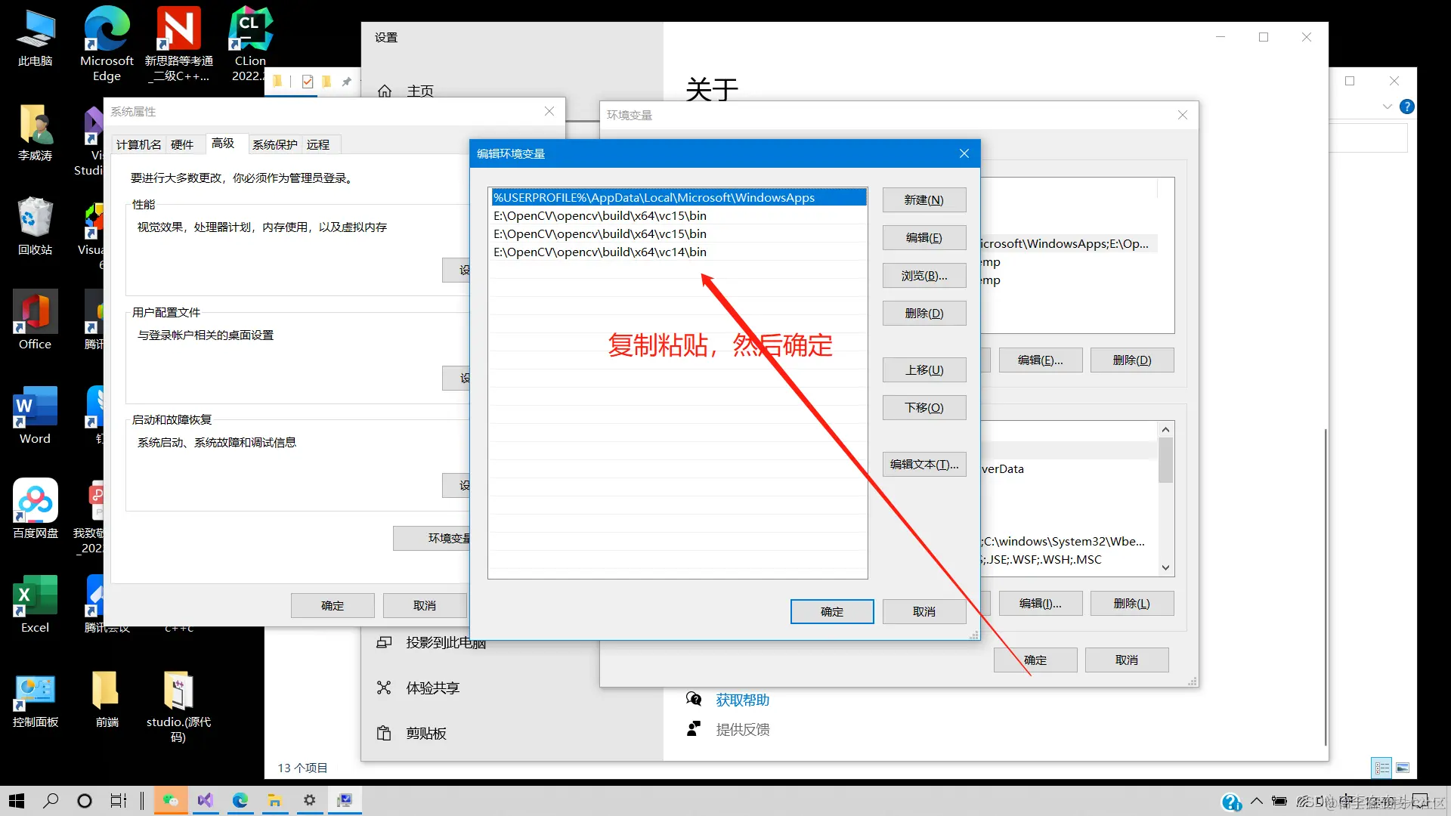Image resolution: width=1451 pixels, height=816 pixels.
Task: Open the 获取帮助 link
Action: click(742, 700)
